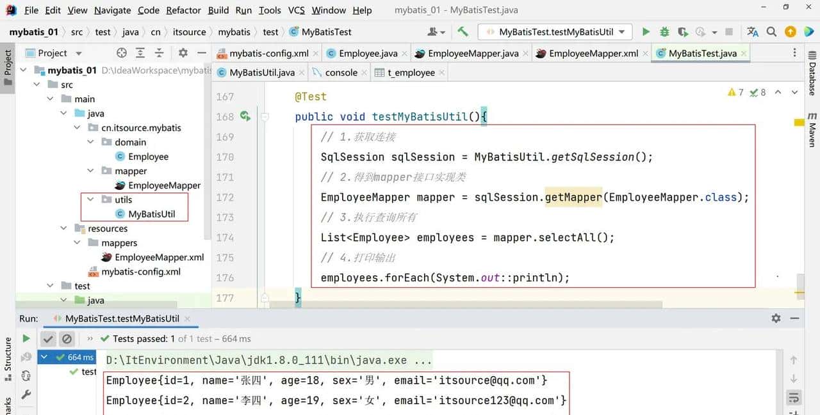The width and height of the screenshot is (820, 415).
Task: Collapse the utils folder in the project tree
Action: coord(92,200)
